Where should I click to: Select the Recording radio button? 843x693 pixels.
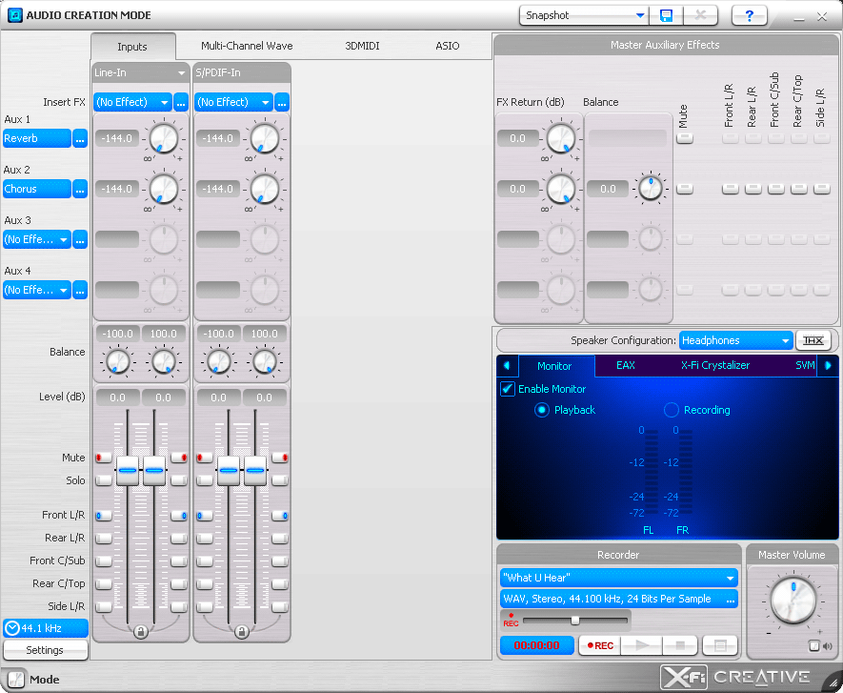672,410
